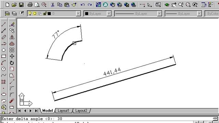
Task: Open the AutoCAD Today window icon
Action: click(99, 5)
